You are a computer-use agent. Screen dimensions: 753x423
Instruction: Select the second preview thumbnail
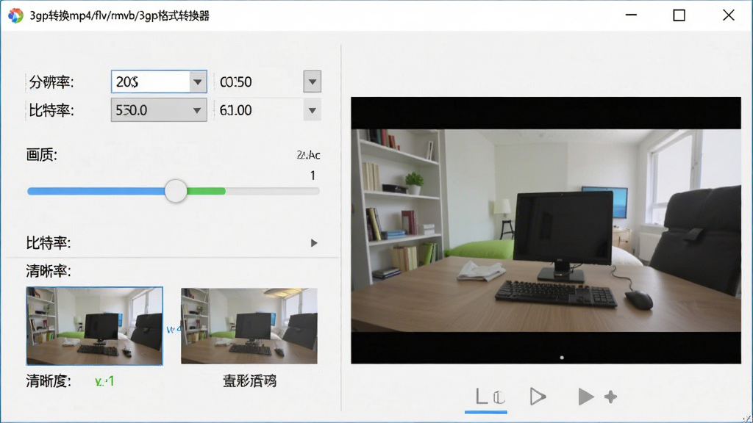pos(249,326)
